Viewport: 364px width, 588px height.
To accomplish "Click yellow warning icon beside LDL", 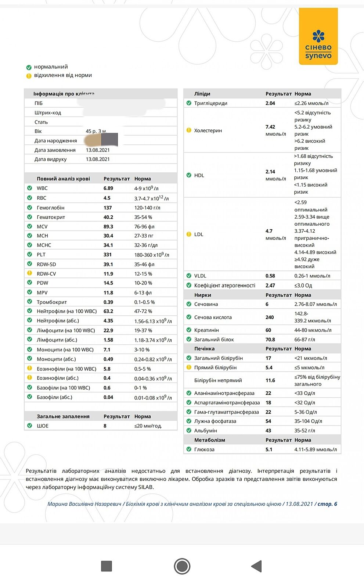I will (189, 234).
